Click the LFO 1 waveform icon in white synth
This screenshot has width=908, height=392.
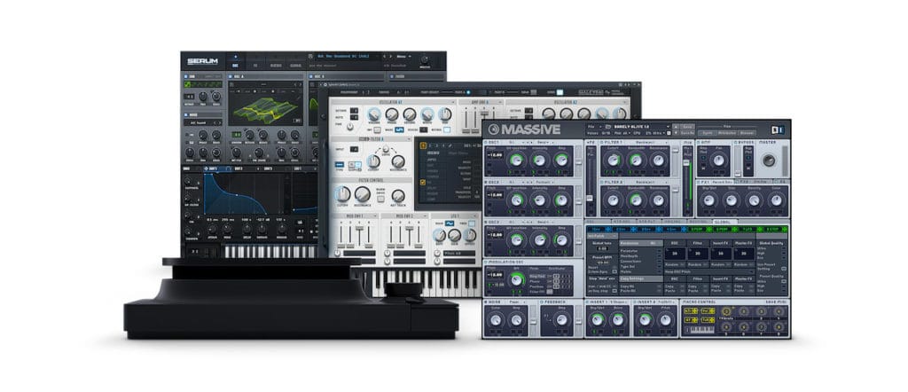(x=450, y=223)
